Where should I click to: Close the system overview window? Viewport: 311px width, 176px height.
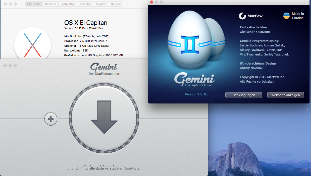(x=5, y=4)
